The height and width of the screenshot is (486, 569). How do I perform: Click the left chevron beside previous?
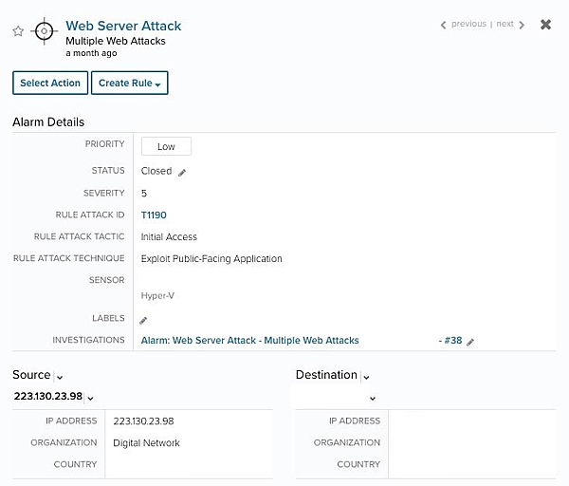point(443,25)
